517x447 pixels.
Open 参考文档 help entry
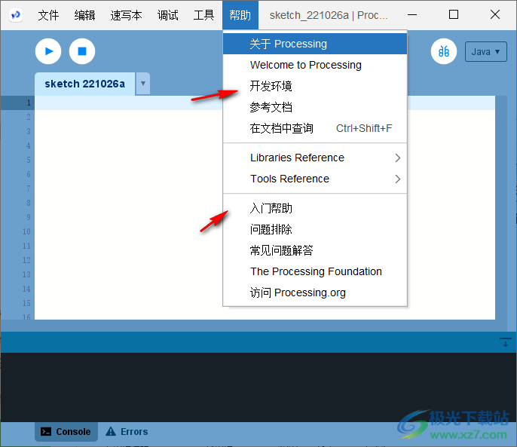pyautogui.click(x=315, y=107)
